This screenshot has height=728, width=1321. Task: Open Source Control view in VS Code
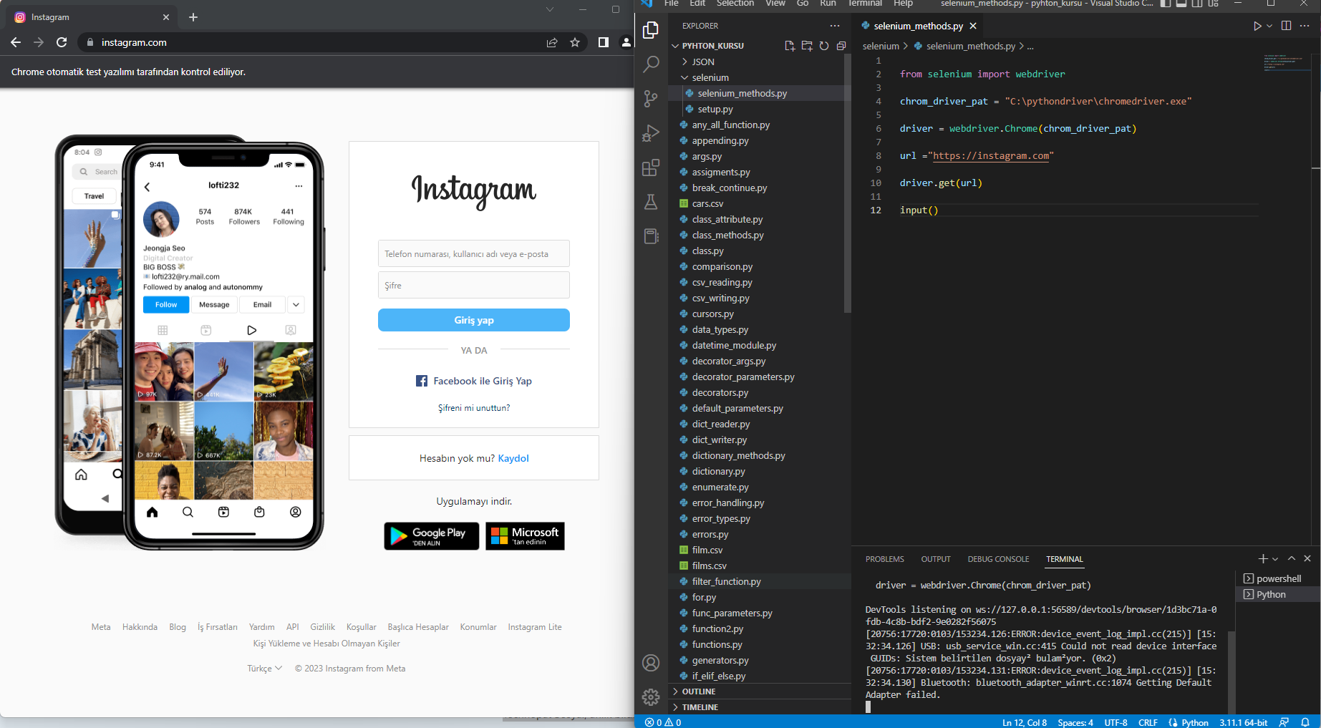click(651, 99)
